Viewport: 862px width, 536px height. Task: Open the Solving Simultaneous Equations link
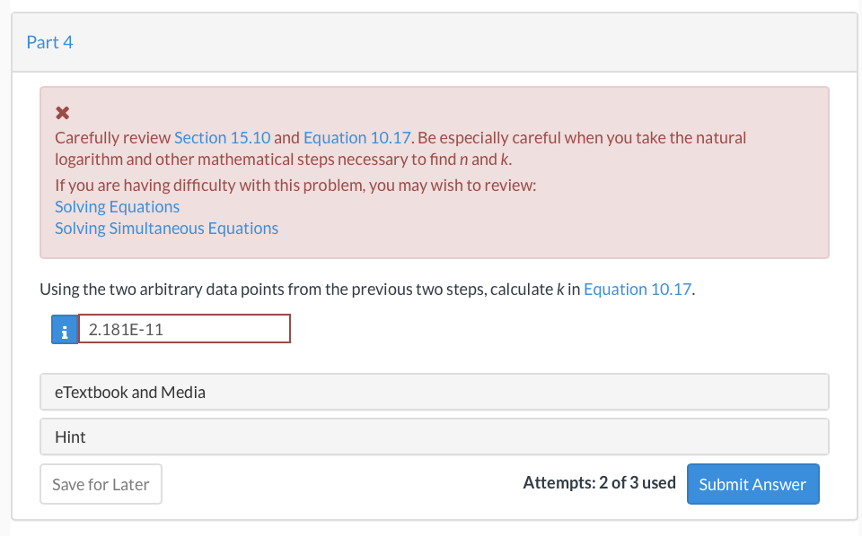pyautogui.click(x=166, y=229)
